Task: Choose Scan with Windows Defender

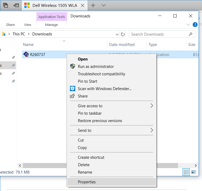Action: point(111,89)
